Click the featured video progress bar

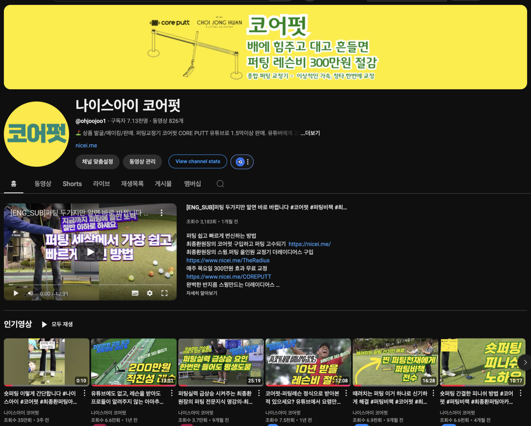point(90,285)
